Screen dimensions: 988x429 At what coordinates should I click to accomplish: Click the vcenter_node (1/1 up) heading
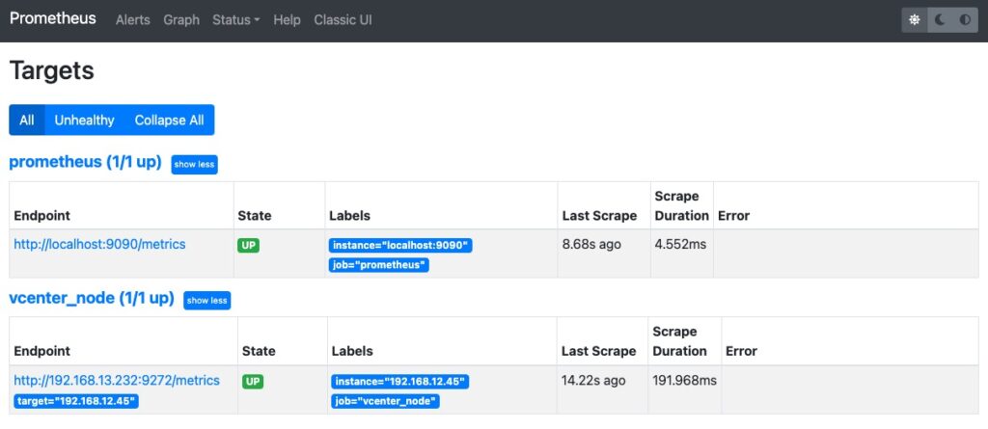[x=92, y=298]
